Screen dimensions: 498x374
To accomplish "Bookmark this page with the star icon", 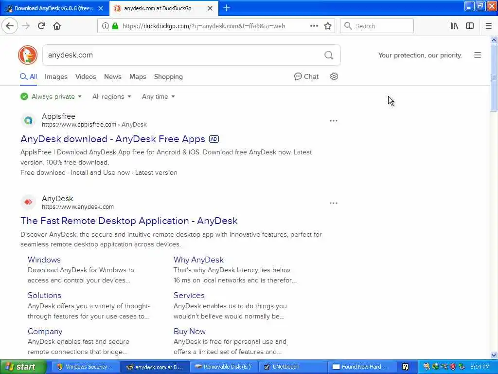I will tap(328, 26).
